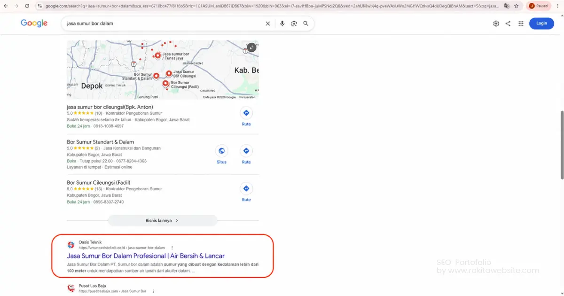
Task: Open the Google apps grid icon
Action: tap(521, 23)
